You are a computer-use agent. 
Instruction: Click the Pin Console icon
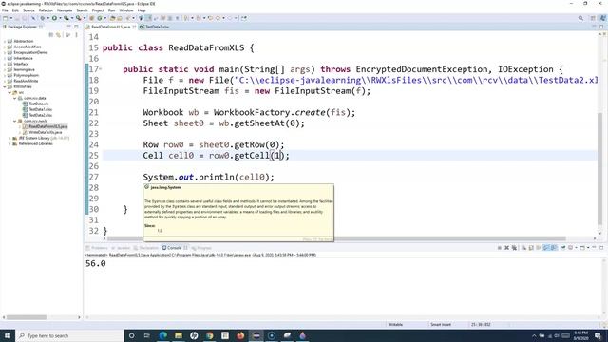pyautogui.click(x=562, y=248)
